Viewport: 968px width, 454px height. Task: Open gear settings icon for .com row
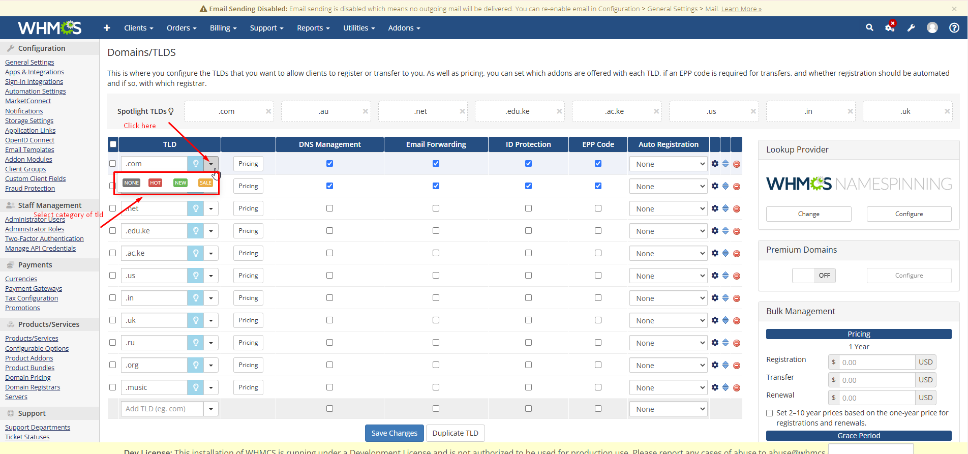[715, 164]
